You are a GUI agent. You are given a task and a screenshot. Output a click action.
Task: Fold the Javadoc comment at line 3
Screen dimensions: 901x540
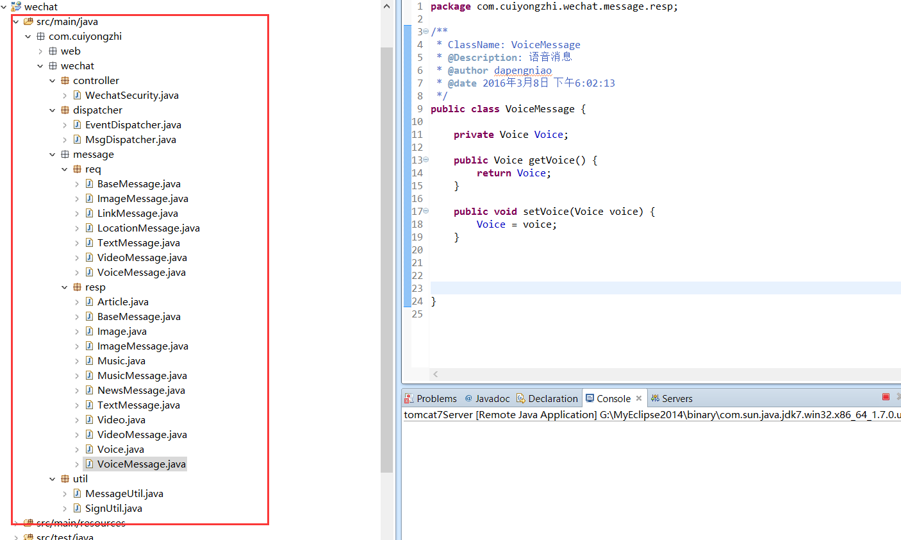pos(426,31)
